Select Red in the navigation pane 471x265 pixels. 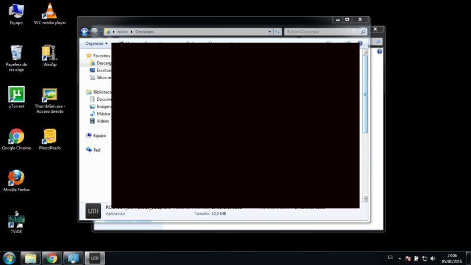point(93,150)
